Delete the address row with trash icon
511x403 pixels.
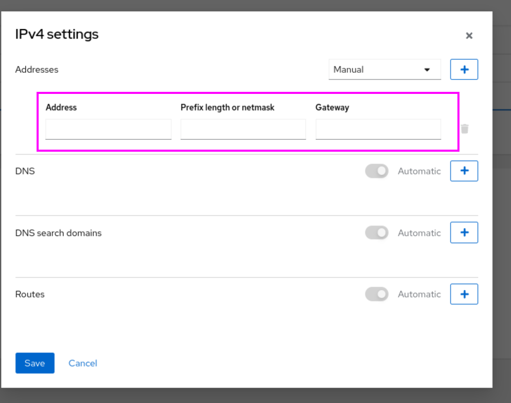[x=465, y=128]
